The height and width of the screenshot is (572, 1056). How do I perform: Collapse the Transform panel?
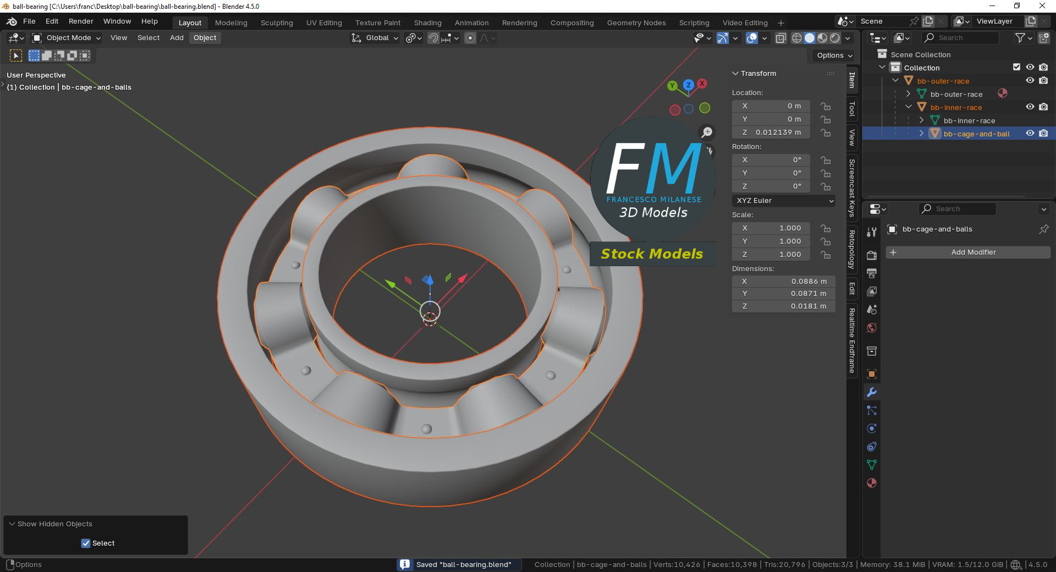pos(735,74)
